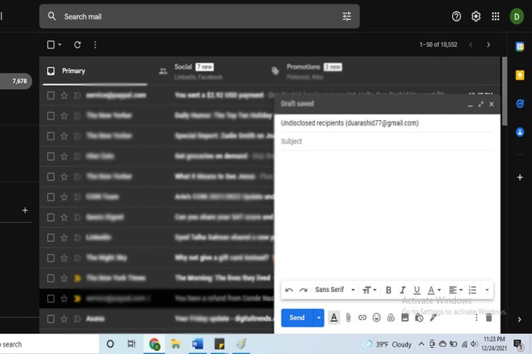This screenshot has width=532, height=354.
Task: Insert a photo into the email
Action: click(x=405, y=318)
